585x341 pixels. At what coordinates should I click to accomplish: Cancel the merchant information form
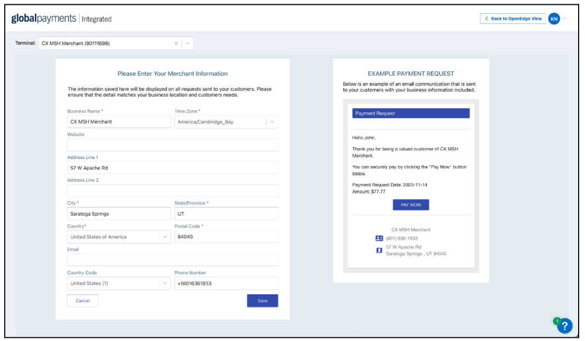tap(83, 301)
